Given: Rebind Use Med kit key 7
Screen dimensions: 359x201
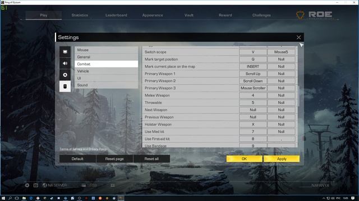Looking at the screenshot, I should point(253,132).
